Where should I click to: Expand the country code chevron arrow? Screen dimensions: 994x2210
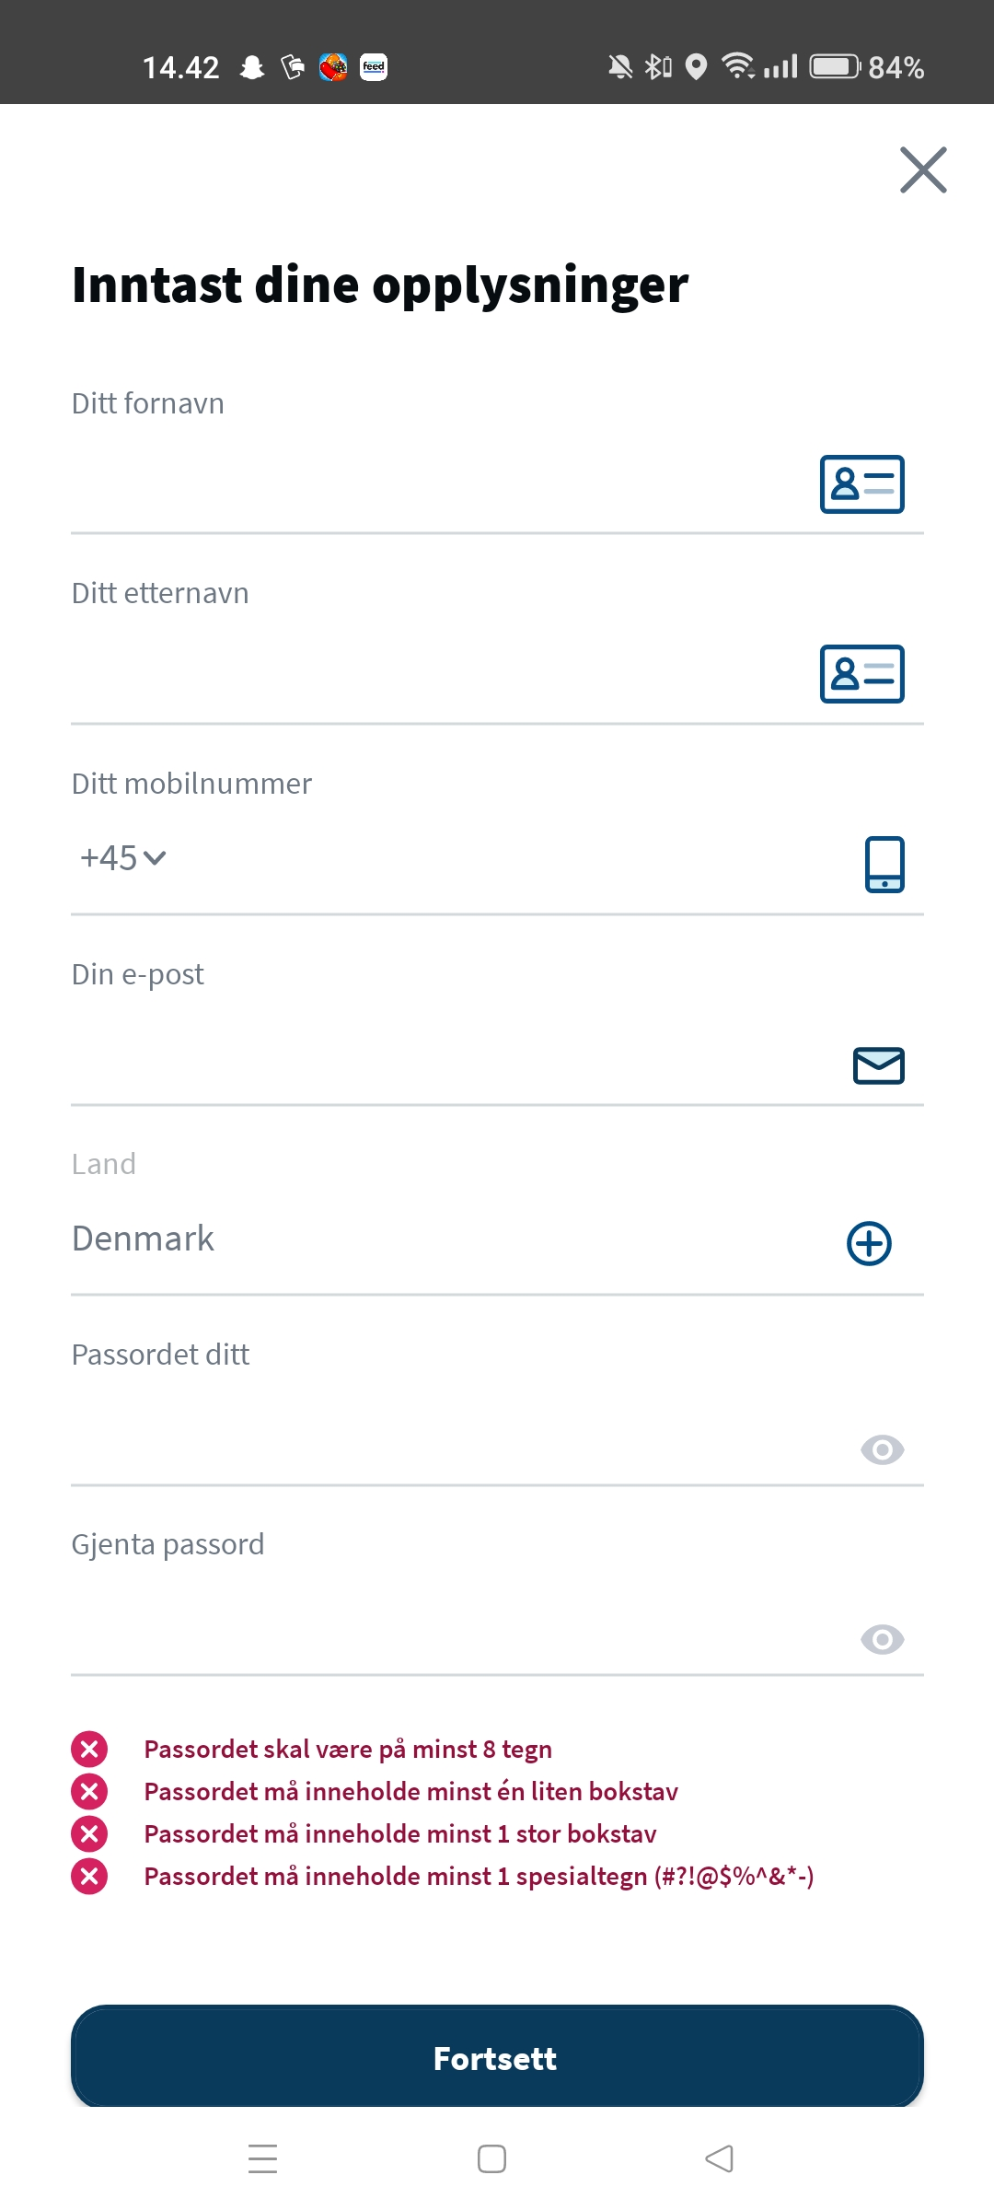[x=155, y=858]
